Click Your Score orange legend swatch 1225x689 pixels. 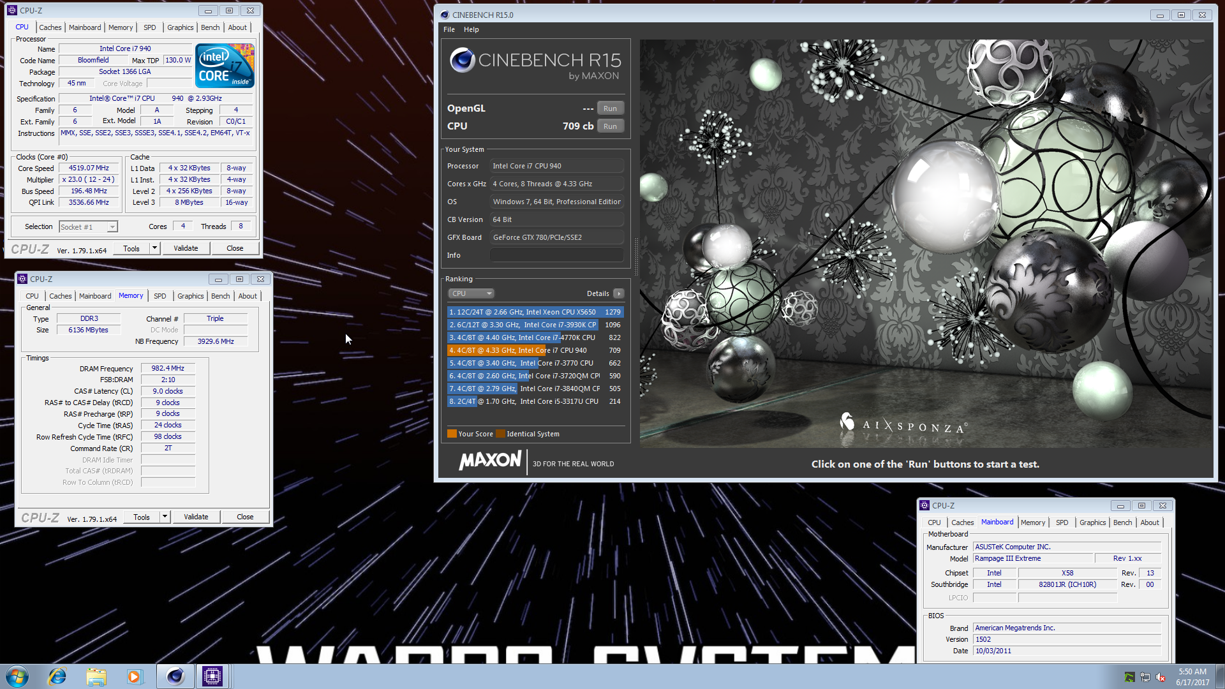pos(452,434)
